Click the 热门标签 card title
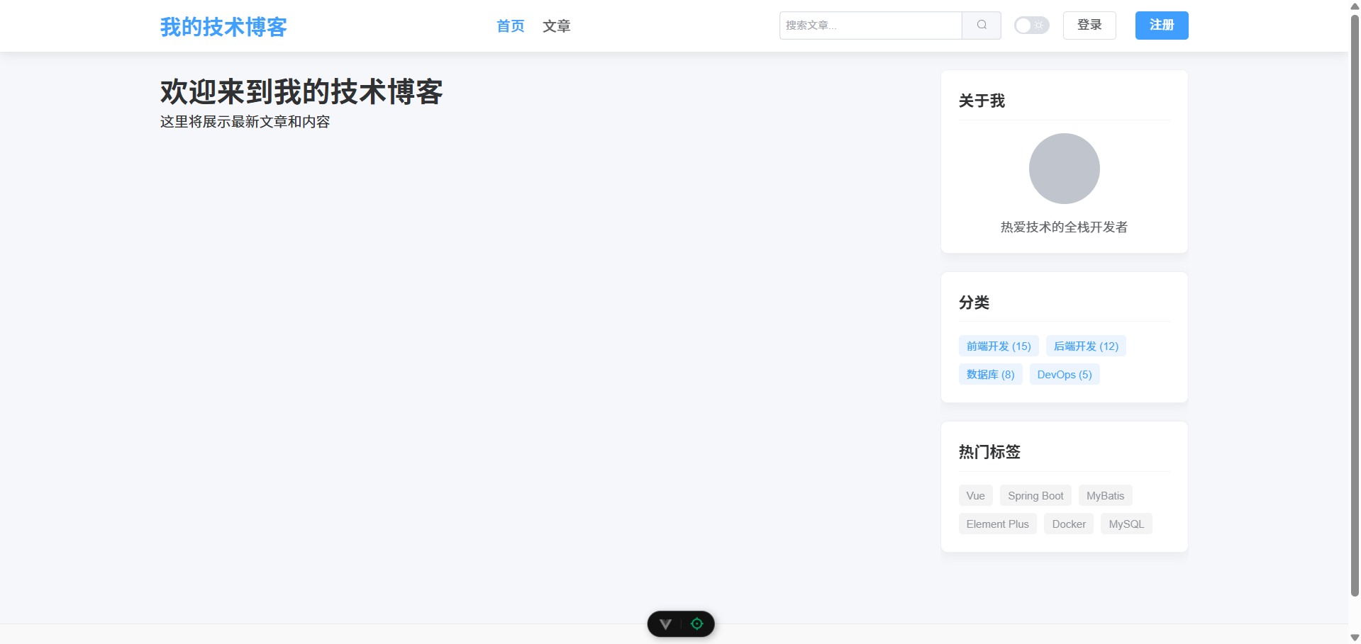Screen dimensions: 1361x644 (x=989, y=452)
